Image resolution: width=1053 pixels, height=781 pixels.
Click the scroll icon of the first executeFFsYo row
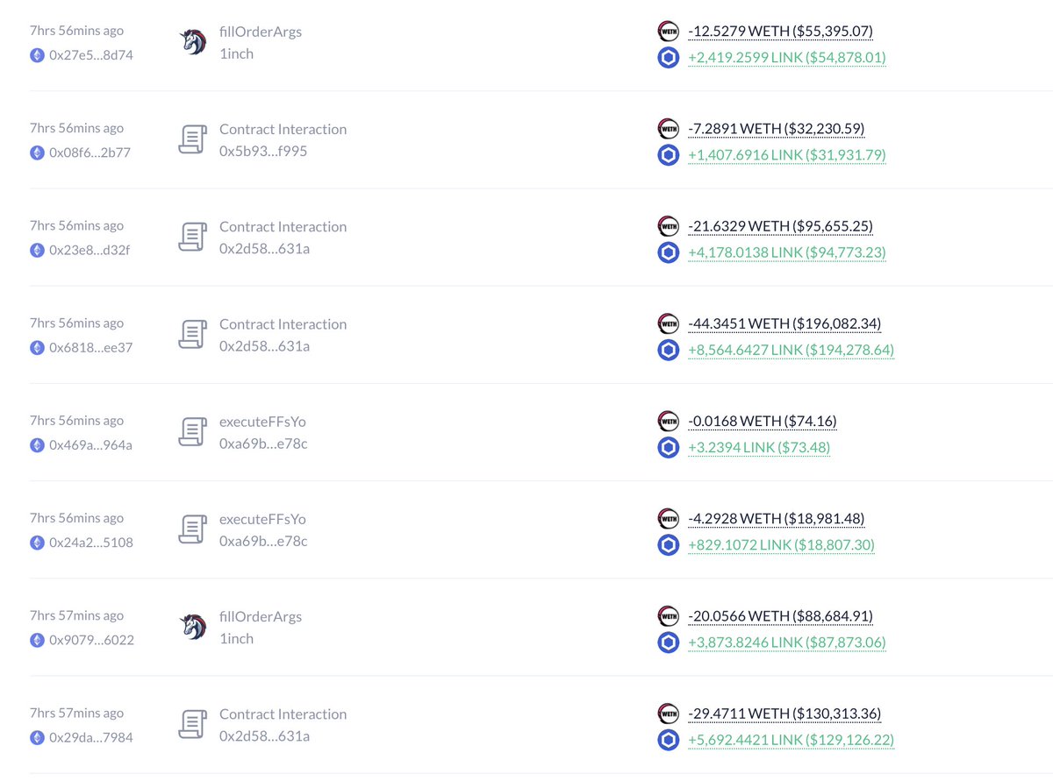point(193,432)
